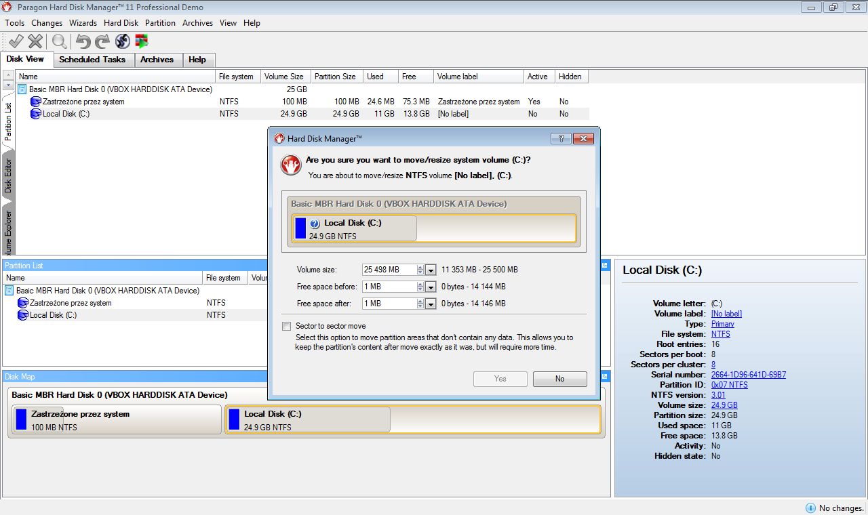This screenshot has height=515, width=868.
Task: Open the Hard Disk menu
Action: coord(121,23)
